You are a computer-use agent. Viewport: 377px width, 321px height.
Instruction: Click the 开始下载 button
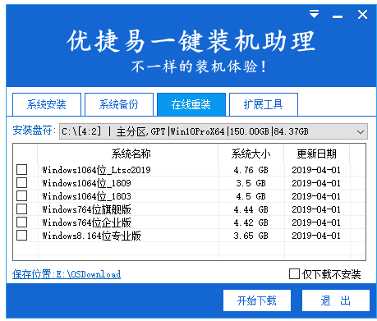click(257, 300)
